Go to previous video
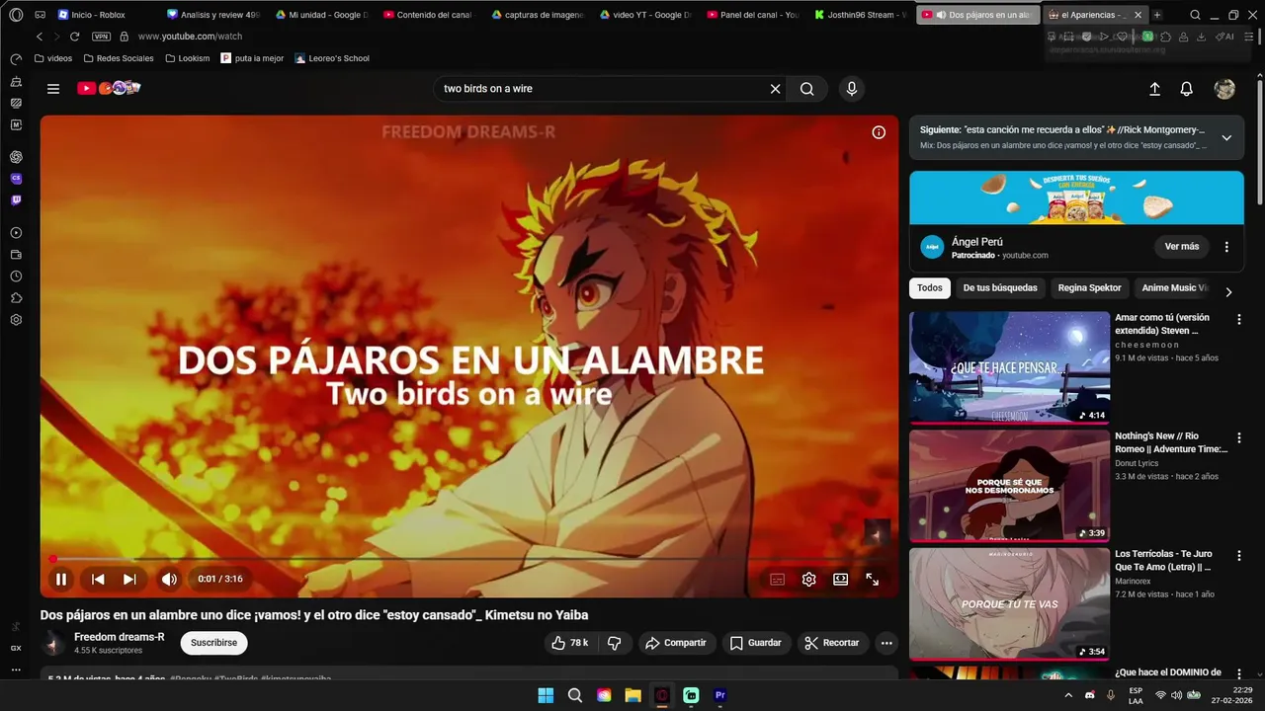The height and width of the screenshot is (711, 1265). click(x=98, y=580)
